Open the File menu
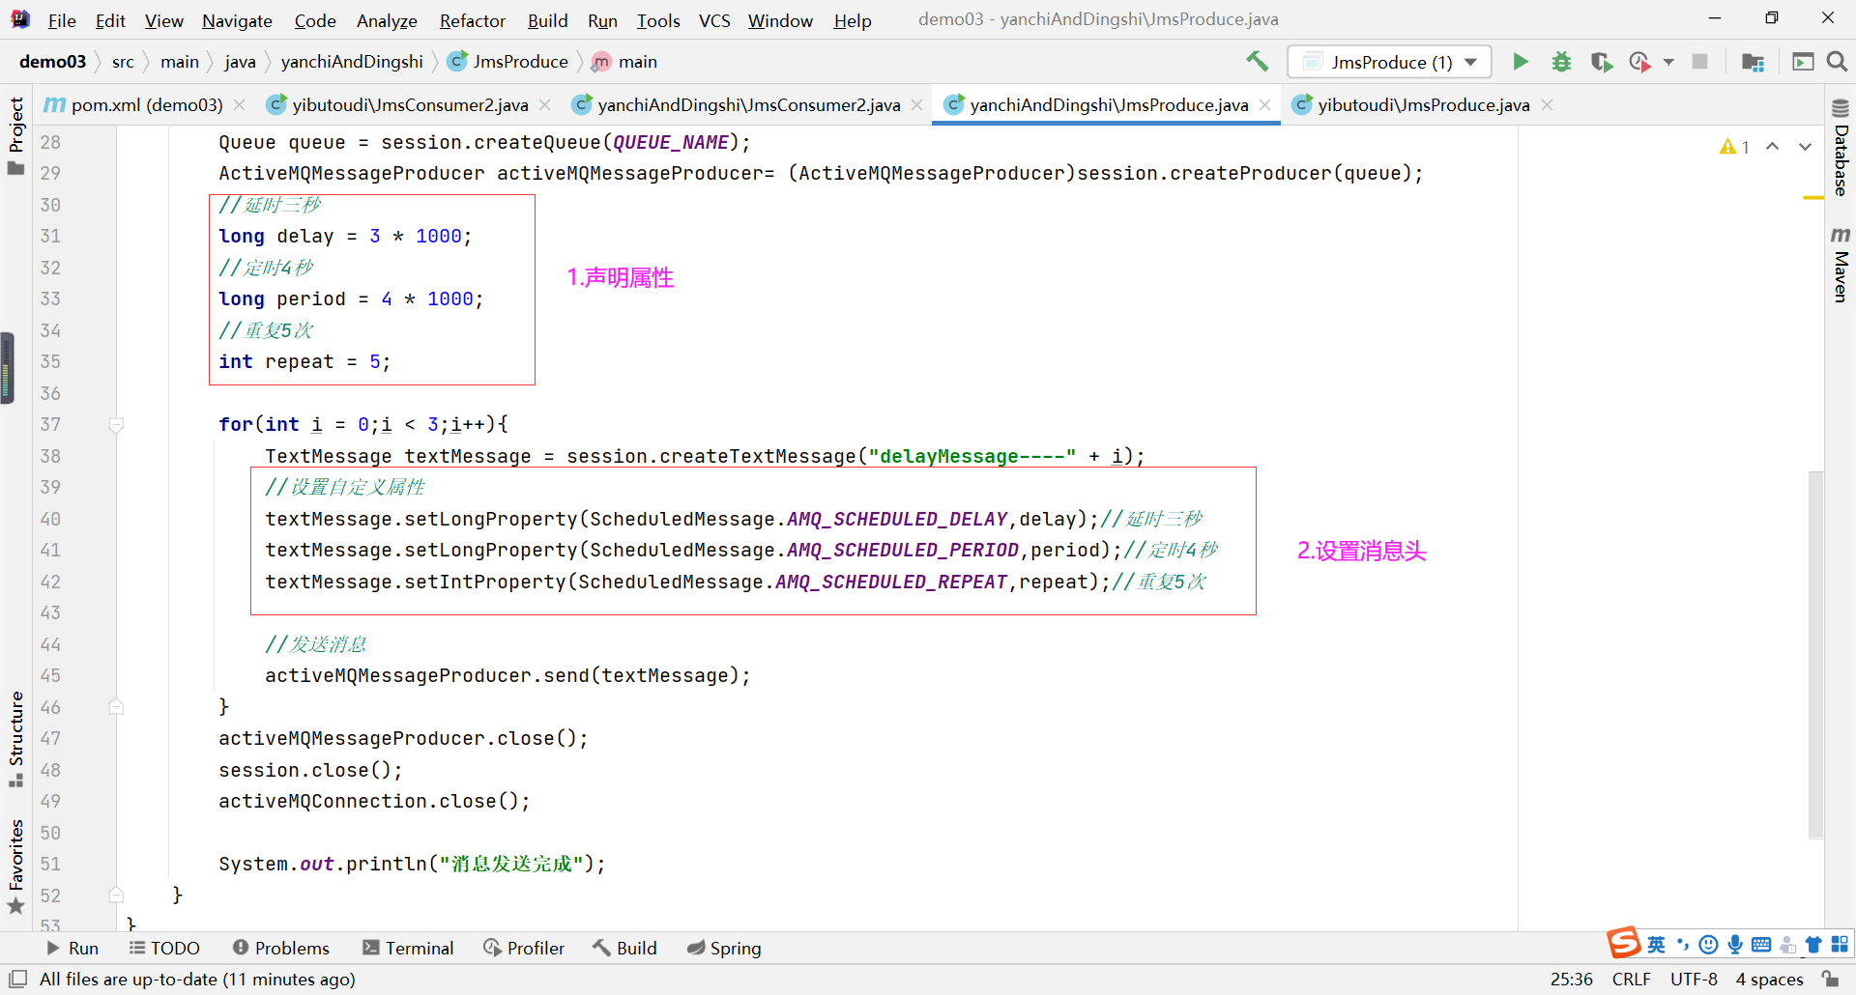The width and height of the screenshot is (1856, 995). point(62,20)
